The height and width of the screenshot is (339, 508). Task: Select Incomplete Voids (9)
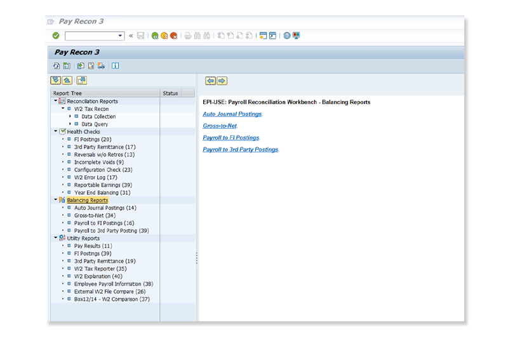point(99,163)
